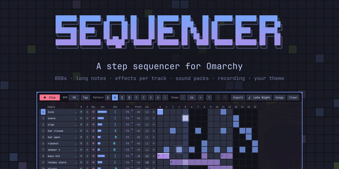
Task: Delete the shaker 1 track using ×
Action: 154,150
